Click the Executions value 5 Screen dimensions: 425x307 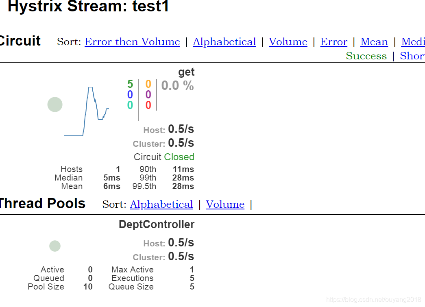(192, 278)
